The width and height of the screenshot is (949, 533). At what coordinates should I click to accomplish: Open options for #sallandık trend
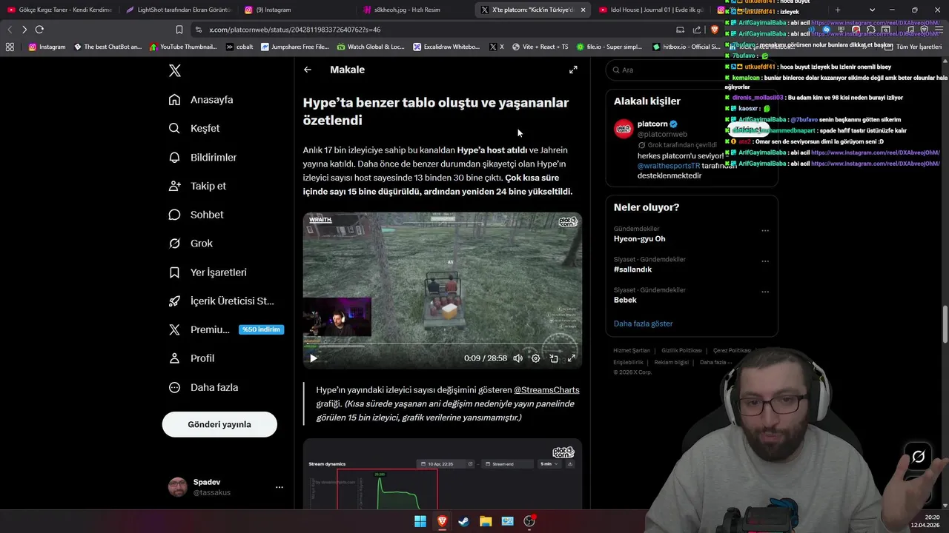tap(765, 261)
